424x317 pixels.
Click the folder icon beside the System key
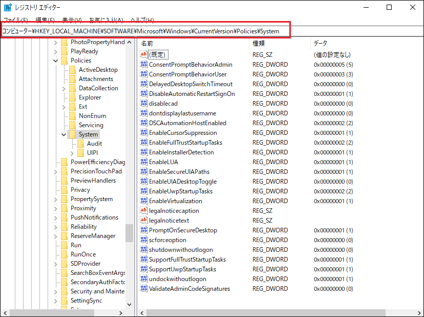point(73,134)
